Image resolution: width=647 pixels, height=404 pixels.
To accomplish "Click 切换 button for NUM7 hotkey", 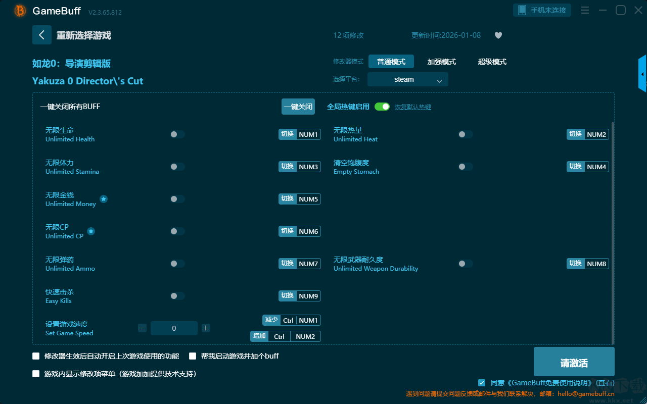I will [x=288, y=264].
